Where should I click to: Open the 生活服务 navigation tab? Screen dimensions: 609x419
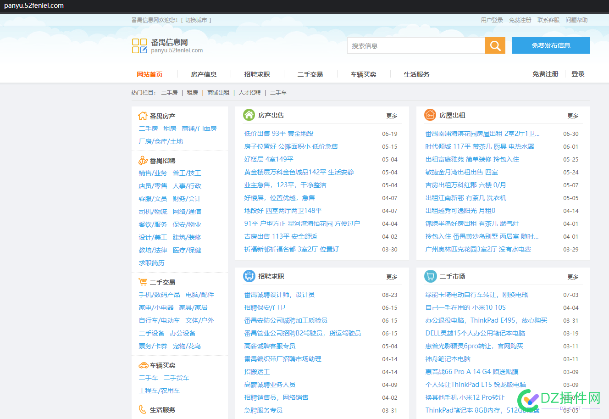pos(416,74)
